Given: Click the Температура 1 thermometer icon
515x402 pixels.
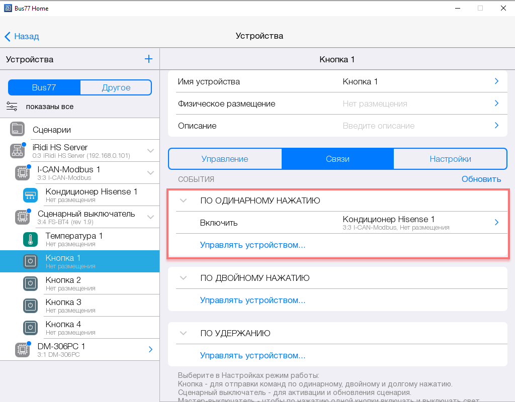Looking at the screenshot, I should coord(30,239).
